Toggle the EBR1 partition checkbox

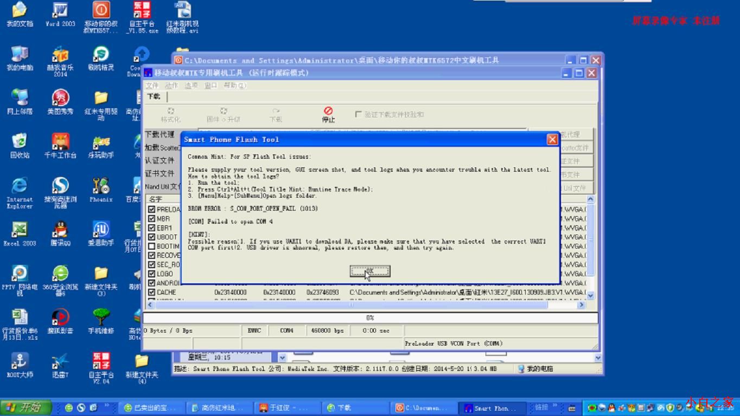pos(152,228)
